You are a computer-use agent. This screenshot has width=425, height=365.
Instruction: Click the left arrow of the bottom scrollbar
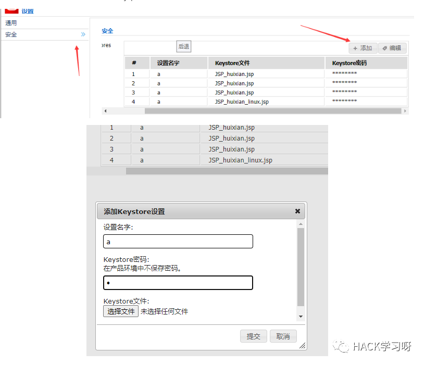click(106, 110)
